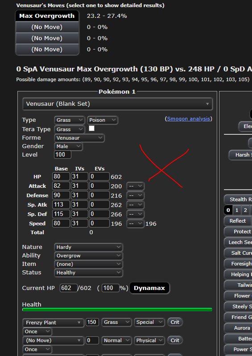Toggle Salt Cure field option
252x356 pixels.
(x=238, y=253)
